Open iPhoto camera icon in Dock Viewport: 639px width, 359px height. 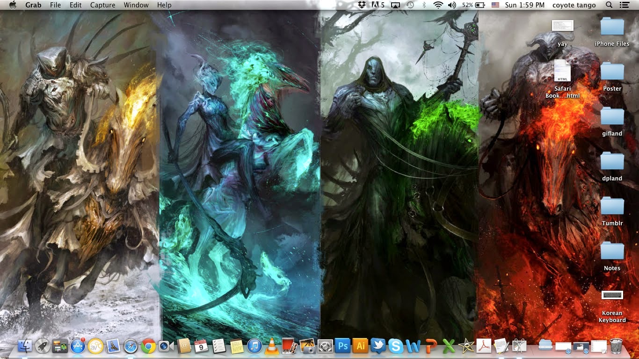[x=307, y=346]
